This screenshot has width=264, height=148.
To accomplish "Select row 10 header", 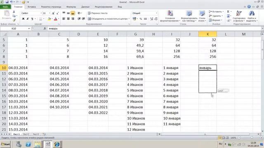I will [x=4, y=68].
